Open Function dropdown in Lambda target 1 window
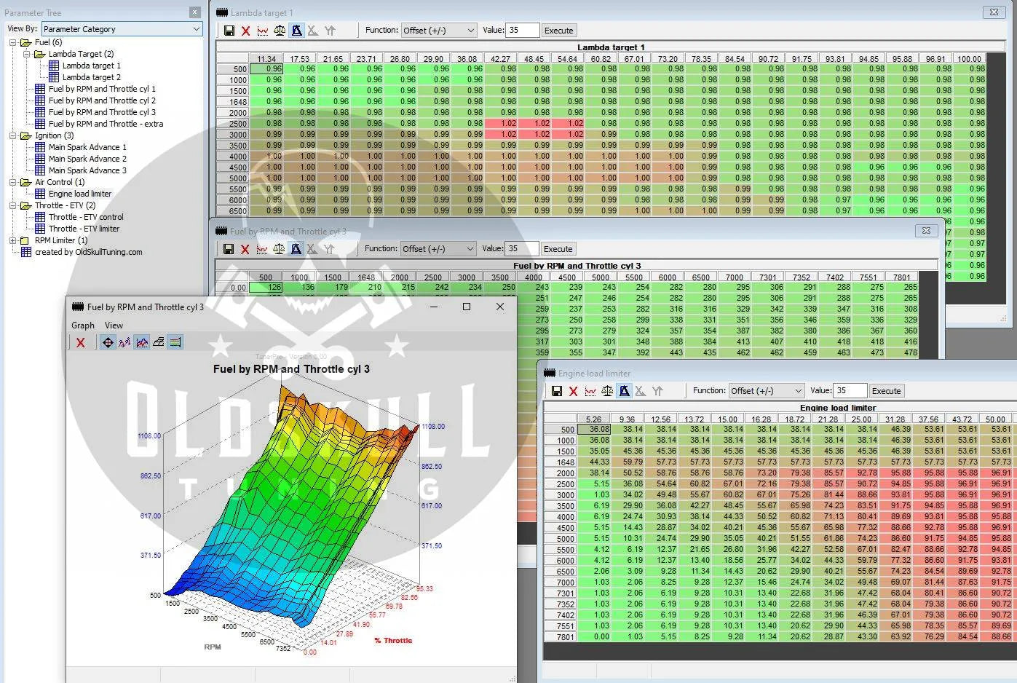The image size is (1017, 683). click(470, 31)
